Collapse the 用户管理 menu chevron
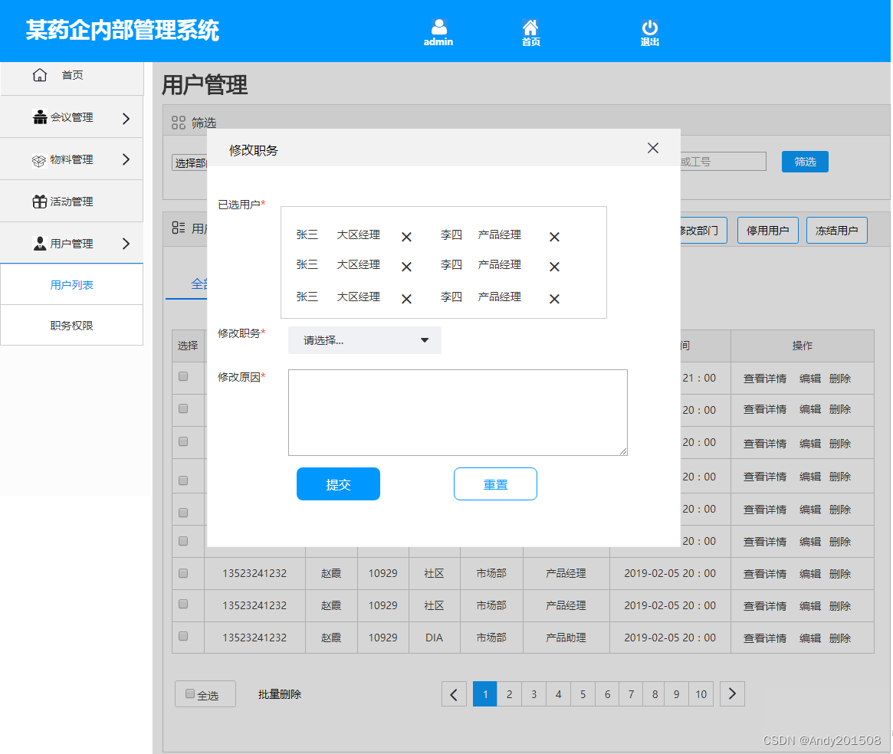 point(126,243)
